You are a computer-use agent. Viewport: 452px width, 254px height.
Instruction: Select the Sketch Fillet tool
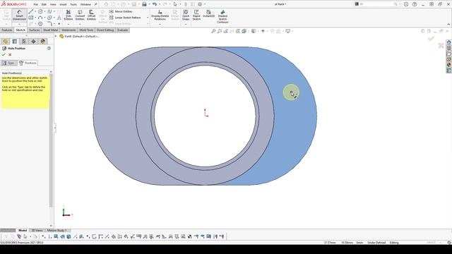49,23
